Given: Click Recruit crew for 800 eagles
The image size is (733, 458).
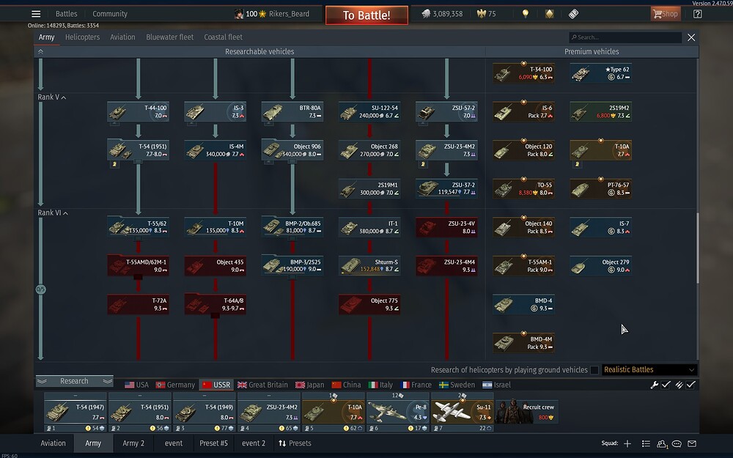Looking at the screenshot, I should (x=527, y=411).
